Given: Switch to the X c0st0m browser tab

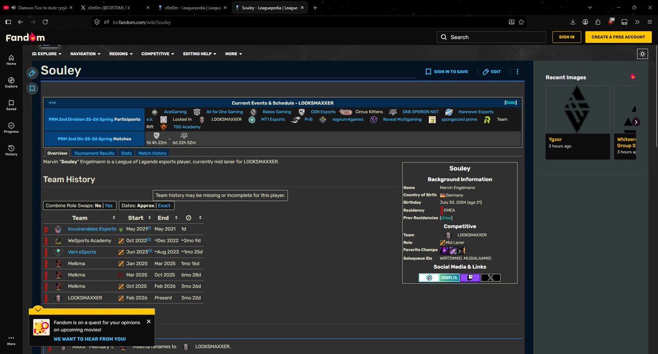Looking at the screenshot, I should pos(114,8).
